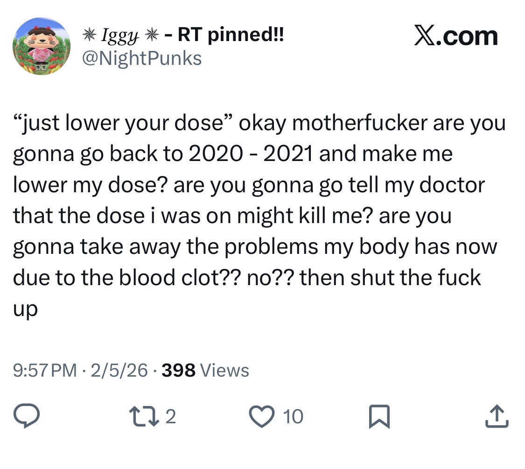
Task: Repost using the retweet arrows icon
Action: pos(145,416)
